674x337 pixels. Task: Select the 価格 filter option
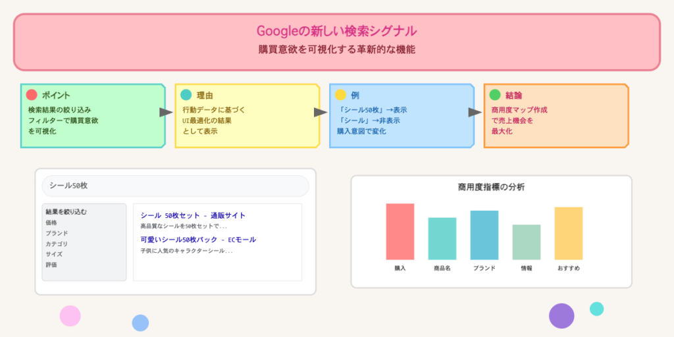(x=51, y=222)
